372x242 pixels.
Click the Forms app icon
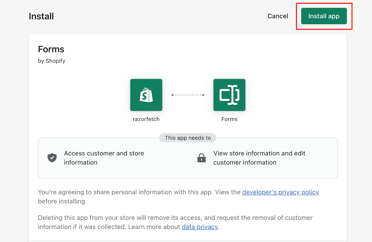pos(229,95)
